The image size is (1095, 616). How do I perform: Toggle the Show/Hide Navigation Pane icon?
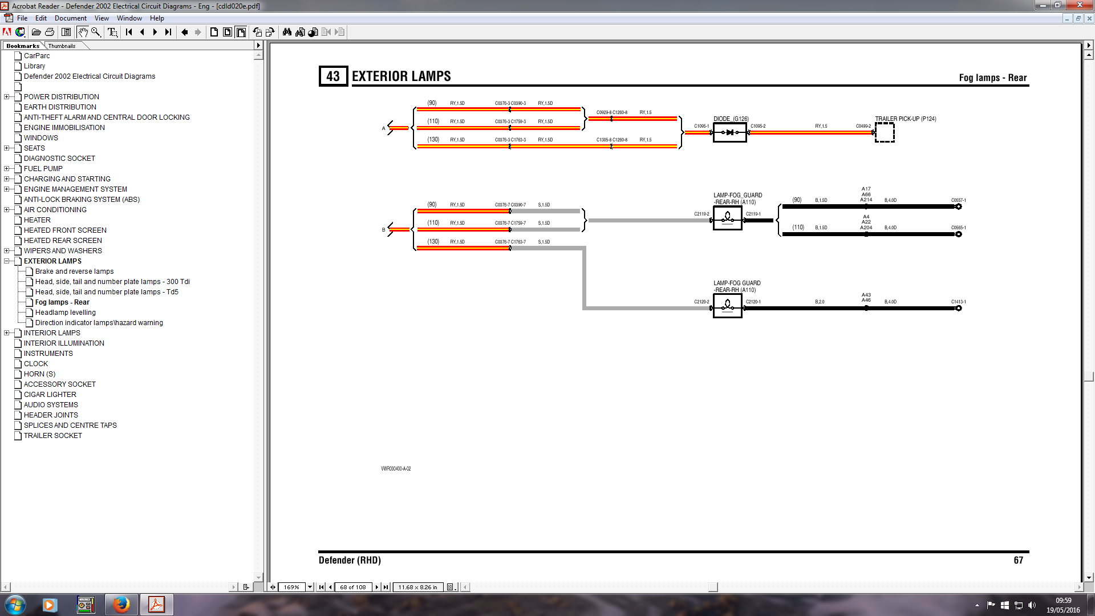(x=66, y=32)
